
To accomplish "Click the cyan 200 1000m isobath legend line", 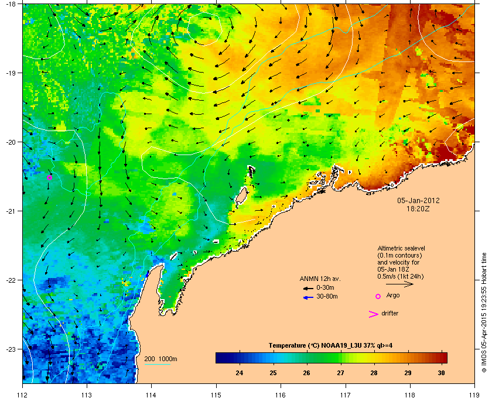I will click(x=157, y=364).
